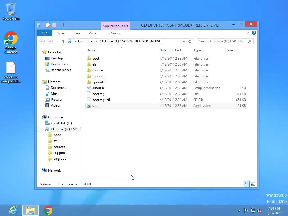The image size is (288, 216).
Task: Sort by the Name column header
Action: 121,50
